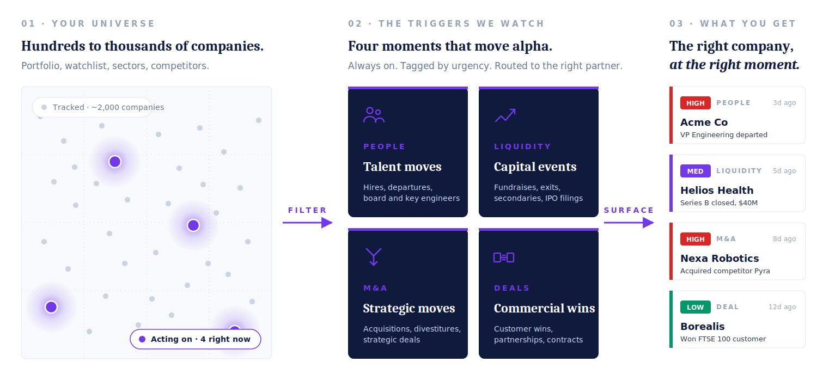Click the merge arrow icon on Strategic moves
This screenshot has width=829, height=374.
[x=374, y=256]
